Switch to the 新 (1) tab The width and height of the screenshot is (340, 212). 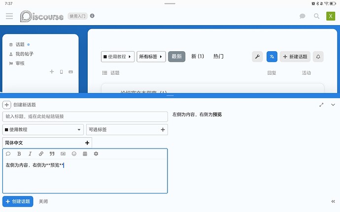click(x=198, y=57)
